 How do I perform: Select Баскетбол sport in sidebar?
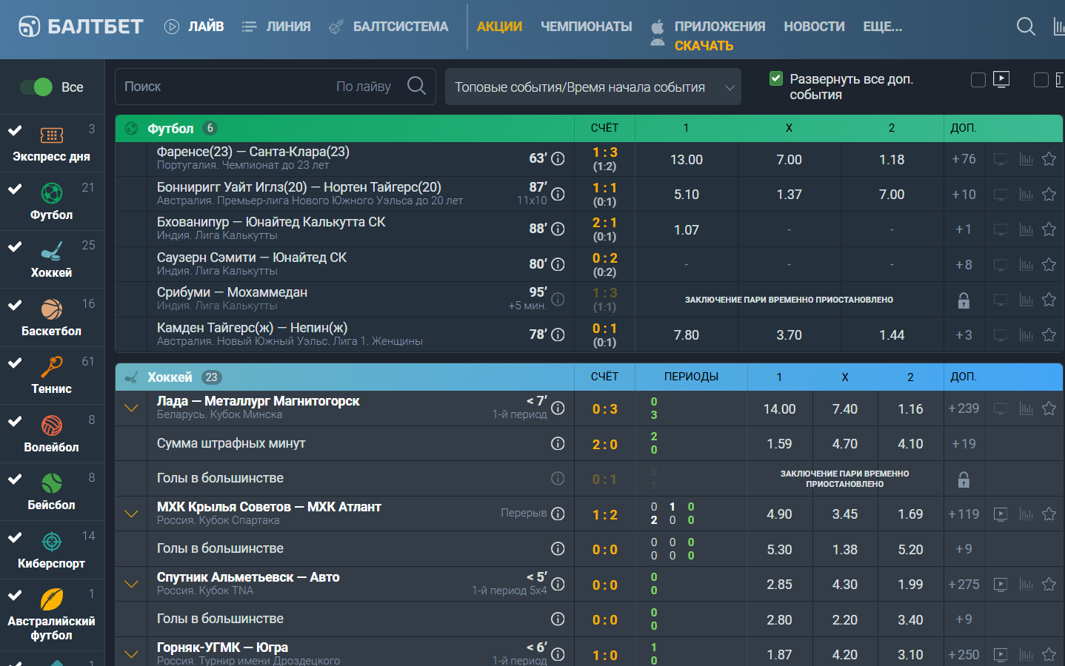point(51,317)
